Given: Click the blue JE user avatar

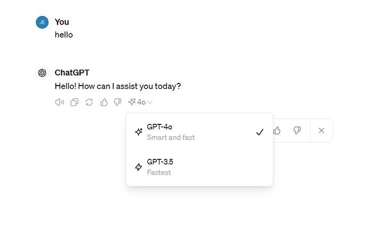Looking at the screenshot, I should click(42, 22).
